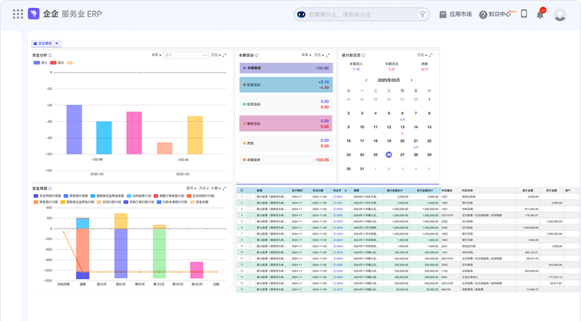Open the 资金看板 dashboard dropdown
581x321 pixels.
point(46,44)
